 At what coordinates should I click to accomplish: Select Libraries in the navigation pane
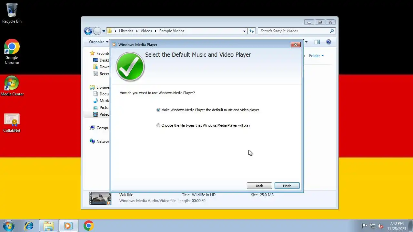tap(99, 87)
